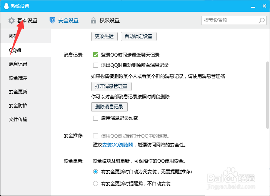Image resolution: width=270 pixels, height=196 pixels.
Task: Click text 安全模块及时更新，可保障你的QQ使用安全。
Action: (140, 161)
